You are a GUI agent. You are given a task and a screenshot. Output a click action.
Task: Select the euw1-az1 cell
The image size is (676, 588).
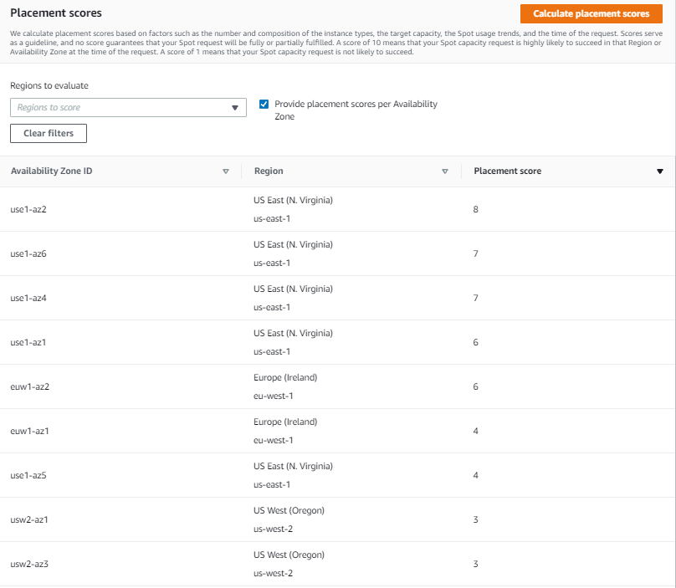point(30,431)
